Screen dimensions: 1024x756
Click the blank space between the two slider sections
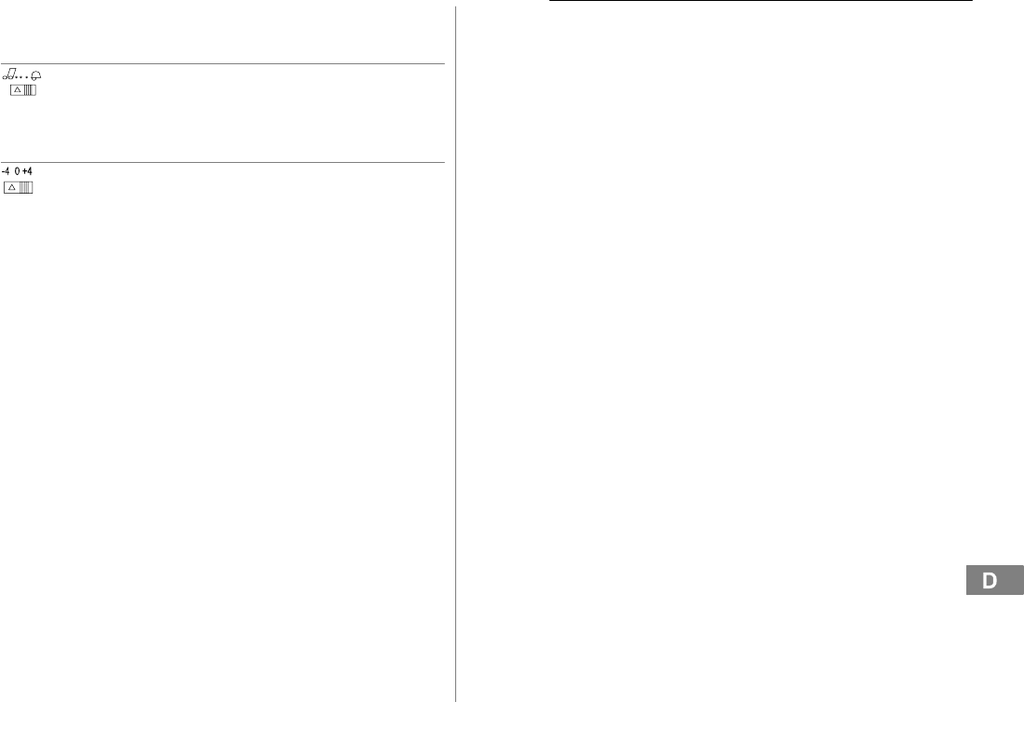(222, 128)
